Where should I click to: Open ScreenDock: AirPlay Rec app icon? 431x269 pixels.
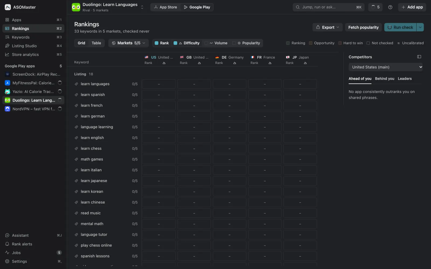pyautogui.click(x=8, y=74)
